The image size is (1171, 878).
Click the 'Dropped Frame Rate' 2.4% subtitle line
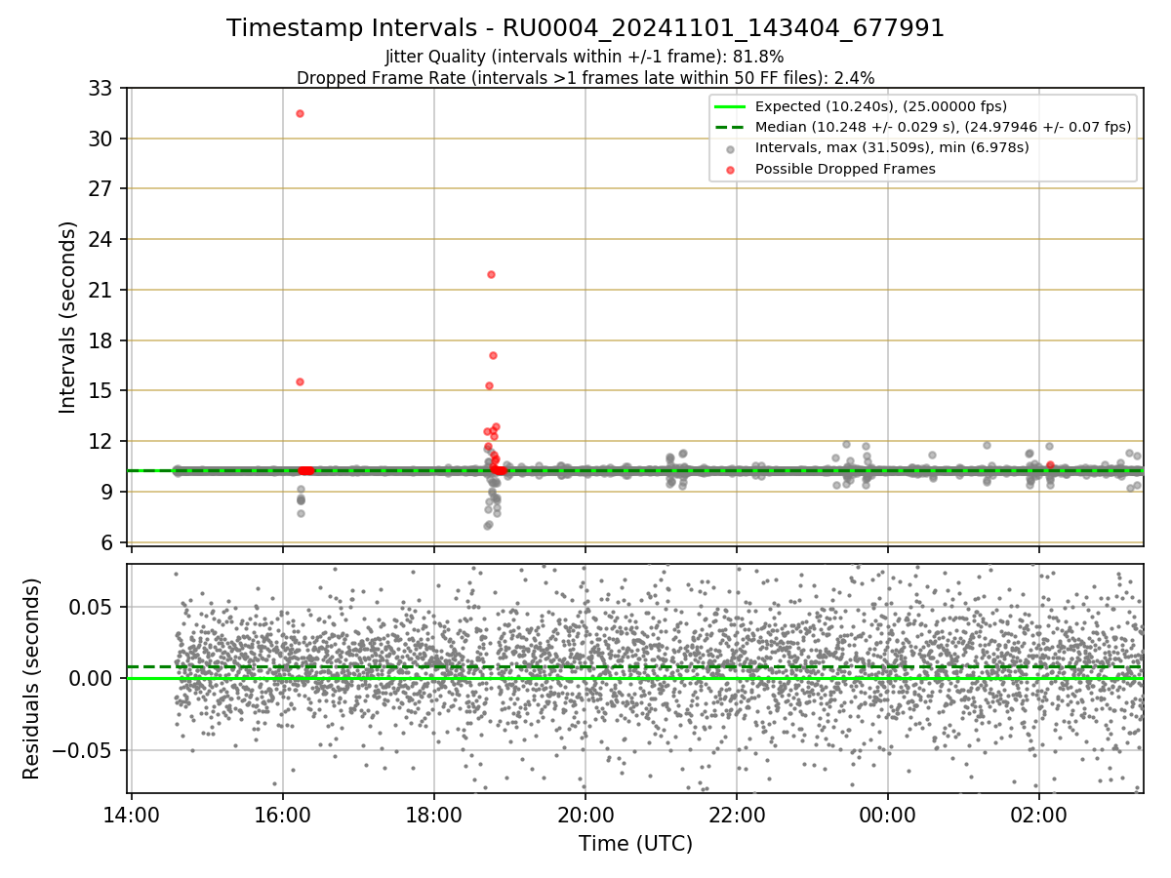coord(585,77)
